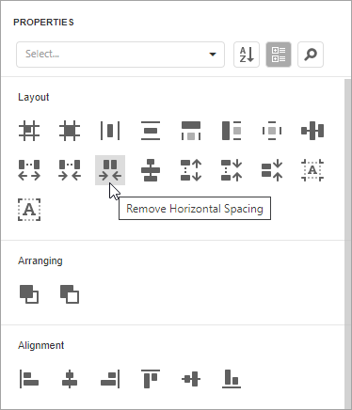Toggle the categorized properties view button
Screen dimensions: 352x410
tap(279, 55)
